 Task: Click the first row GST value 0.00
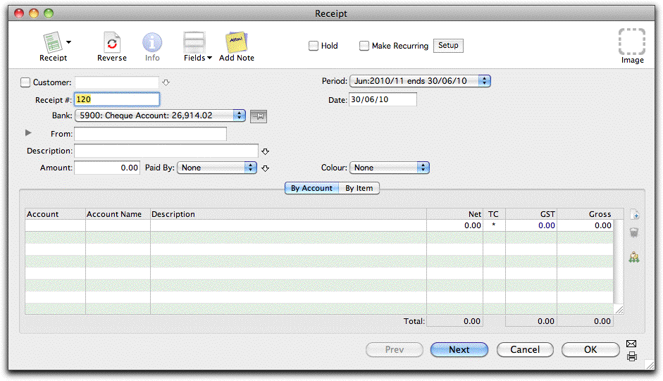(x=531, y=225)
